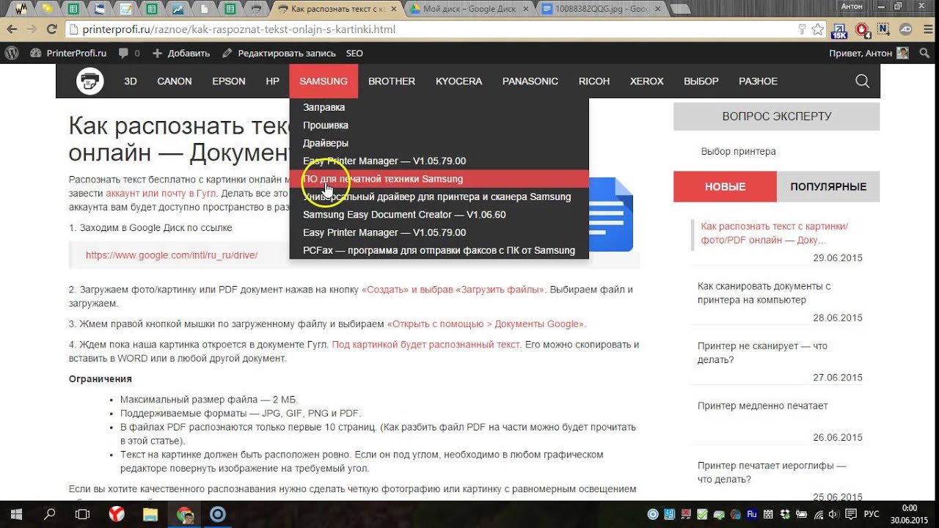
Task: Open the XEROX nav menu
Action: [x=647, y=81]
